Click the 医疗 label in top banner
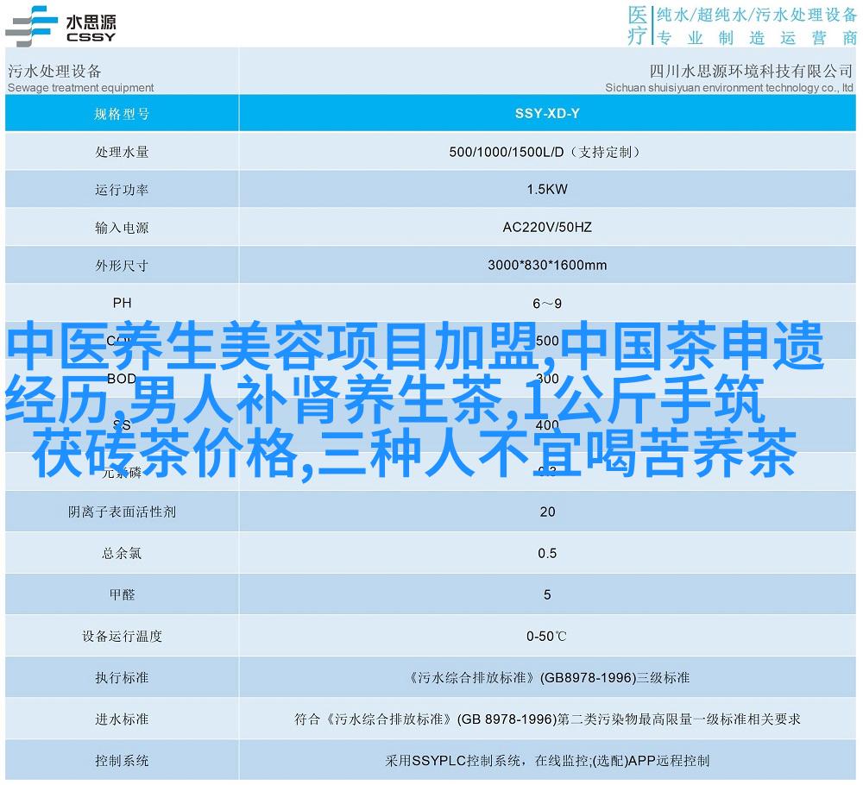 [637, 25]
